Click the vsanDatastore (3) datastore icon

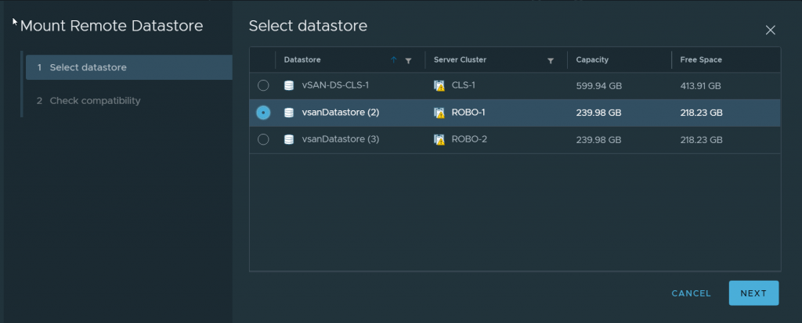tap(289, 139)
